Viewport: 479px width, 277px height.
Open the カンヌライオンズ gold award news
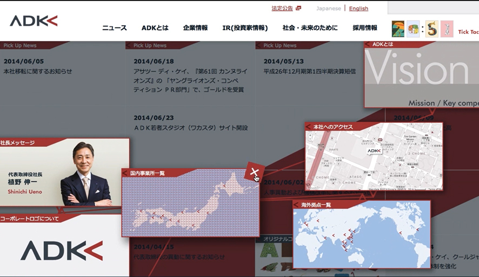click(x=190, y=80)
